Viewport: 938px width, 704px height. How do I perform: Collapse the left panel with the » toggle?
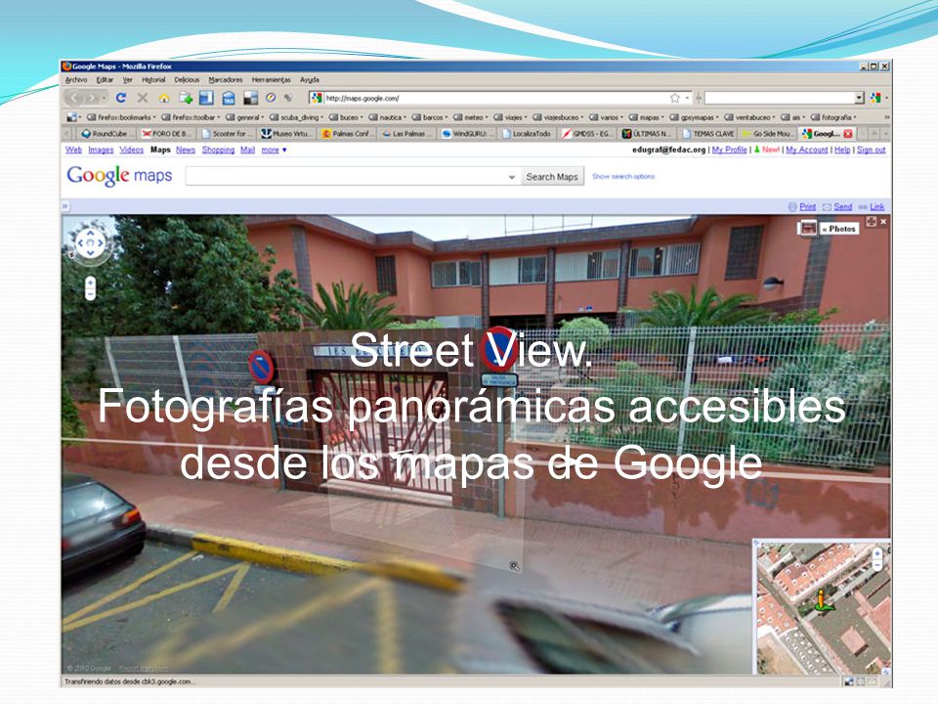(x=65, y=206)
